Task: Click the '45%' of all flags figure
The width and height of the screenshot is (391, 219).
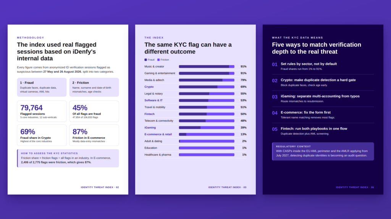Action: (x=80, y=108)
